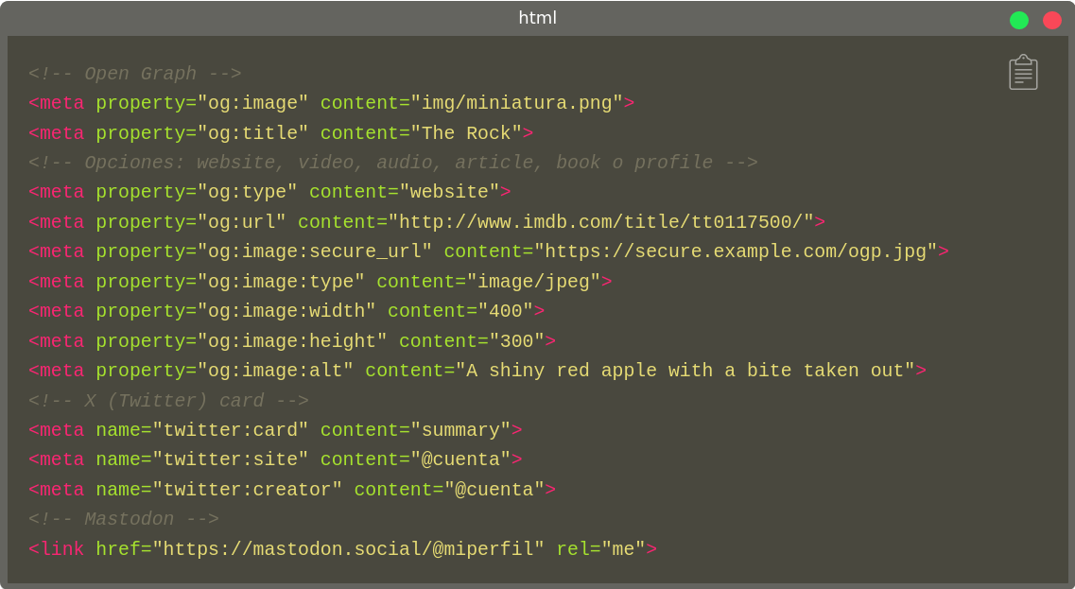This screenshot has height=589, width=1075.
Task: Click the secure.example.com ogp.jpg URL
Action: click(736, 251)
